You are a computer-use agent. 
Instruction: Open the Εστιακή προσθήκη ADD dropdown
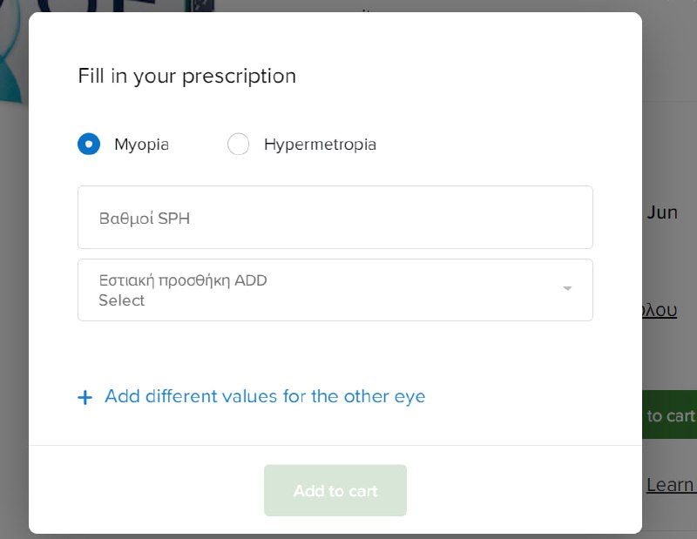pyautogui.click(x=335, y=290)
